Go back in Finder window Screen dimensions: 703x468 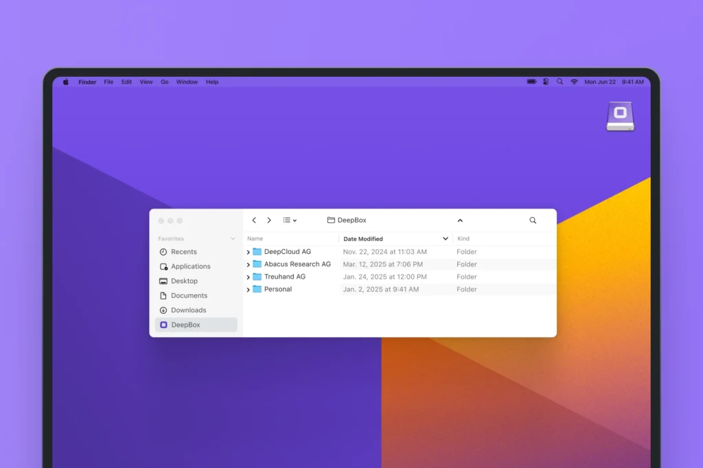click(254, 220)
